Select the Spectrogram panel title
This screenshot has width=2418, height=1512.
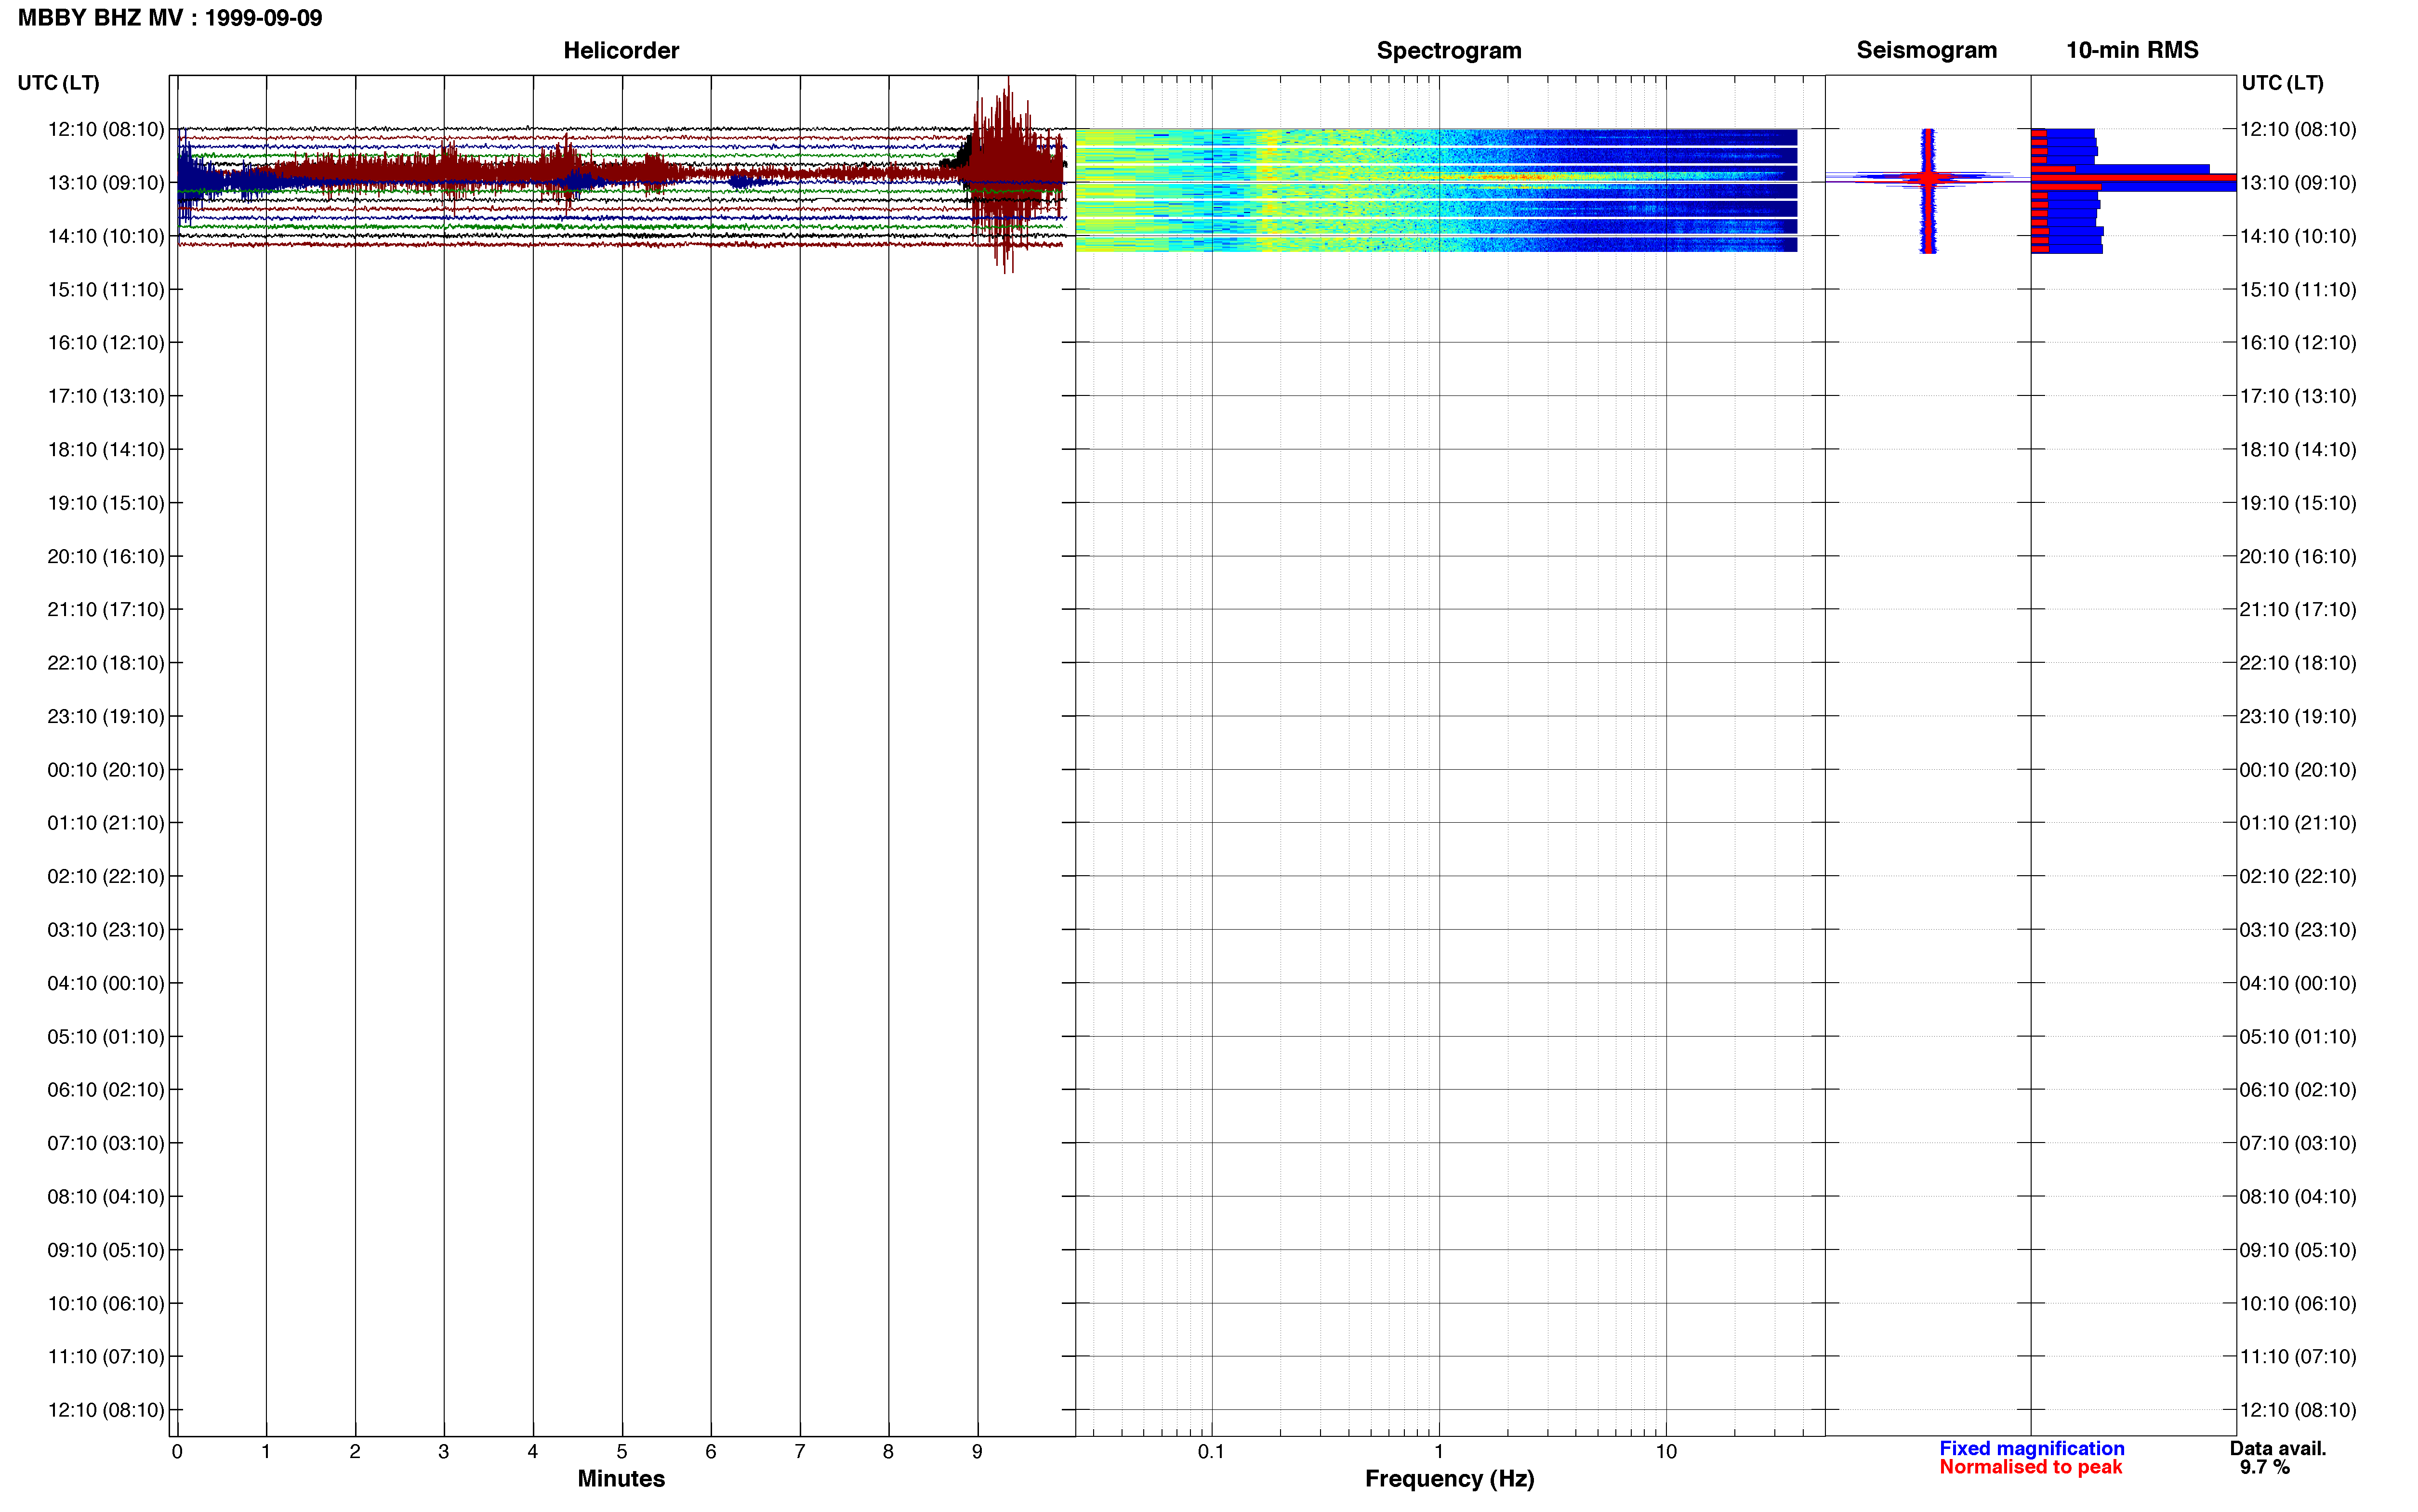point(1449,50)
